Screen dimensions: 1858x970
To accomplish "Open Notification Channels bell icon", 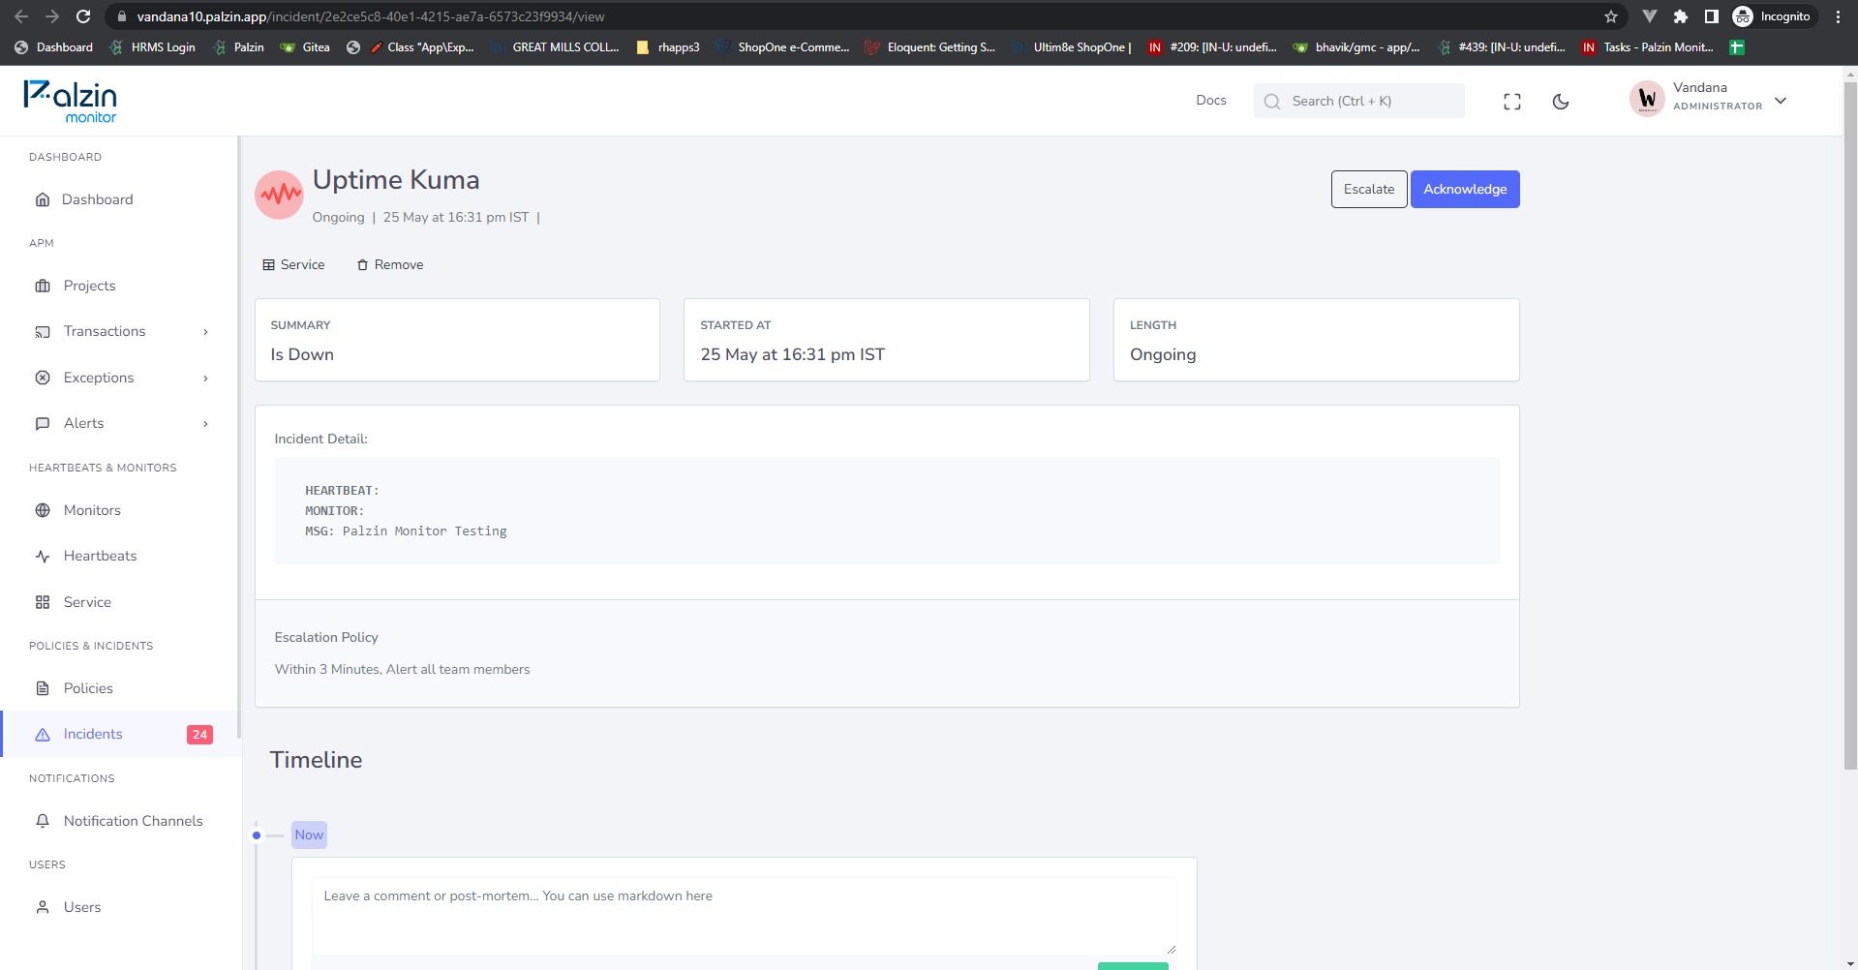I will click(43, 821).
